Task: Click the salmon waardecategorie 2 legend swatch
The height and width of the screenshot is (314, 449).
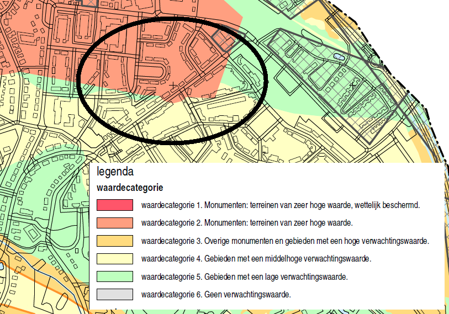Action: coord(115,223)
